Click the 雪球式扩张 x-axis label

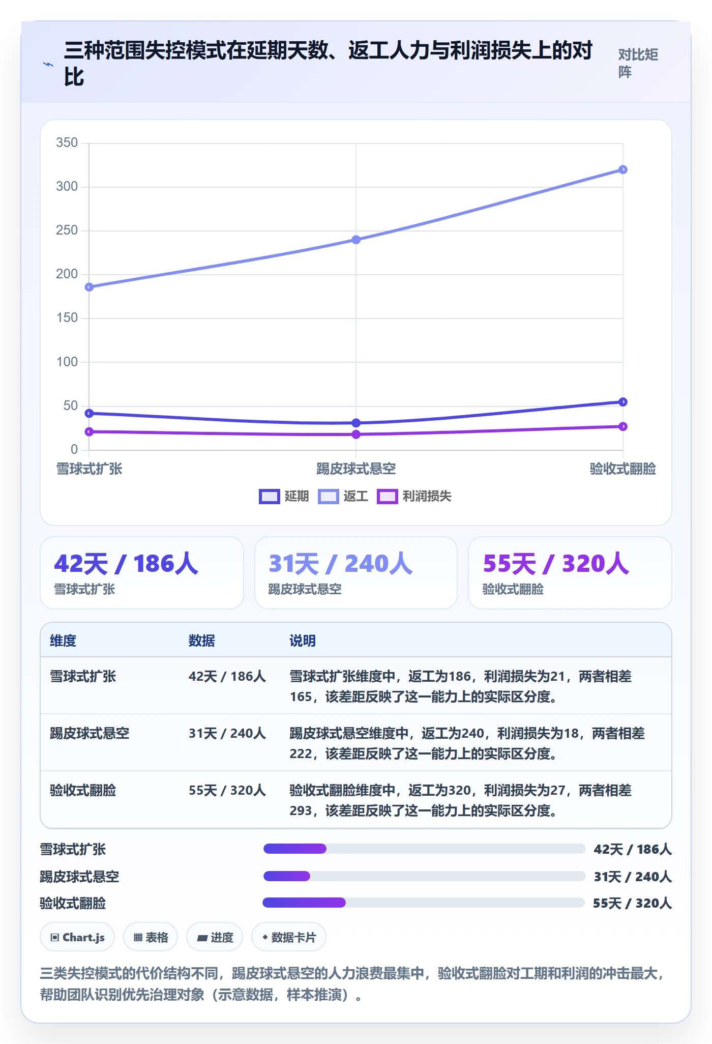(90, 469)
